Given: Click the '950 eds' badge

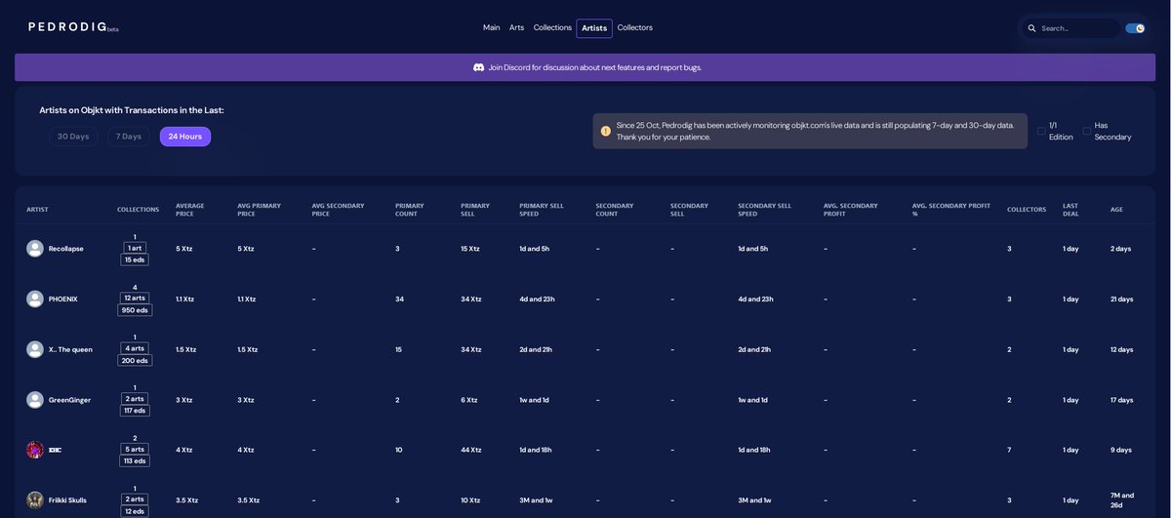Looking at the screenshot, I should (135, 310).
